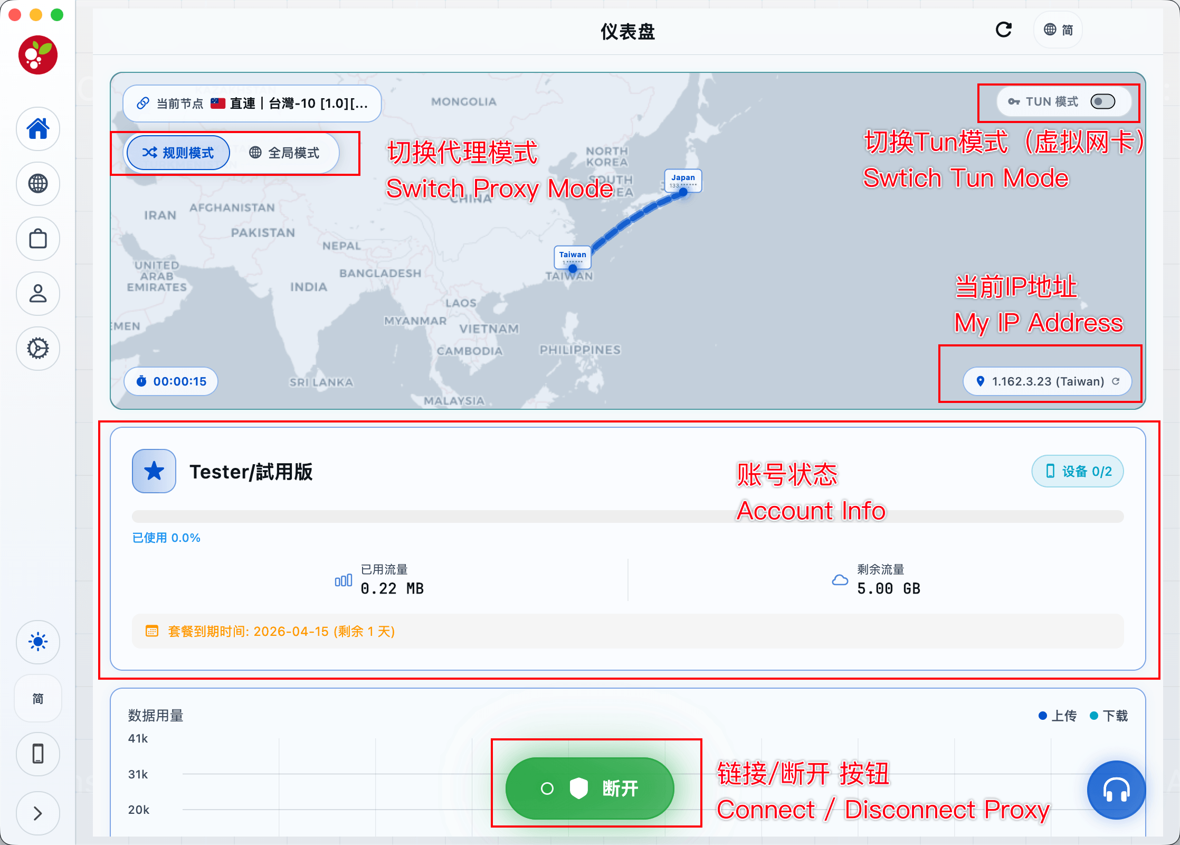Open the settings gear in sidebar
The width and height of the screenshot is (1180, 845).
[x=38, y=349]
